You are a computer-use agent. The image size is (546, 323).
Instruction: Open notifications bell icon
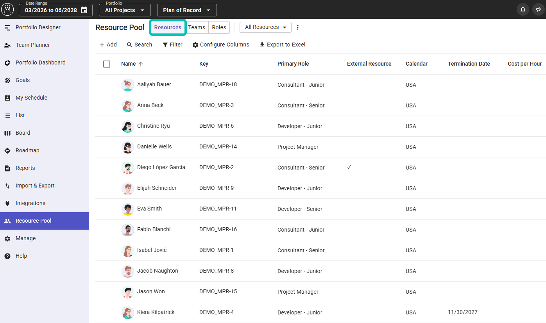coord(523,10)
